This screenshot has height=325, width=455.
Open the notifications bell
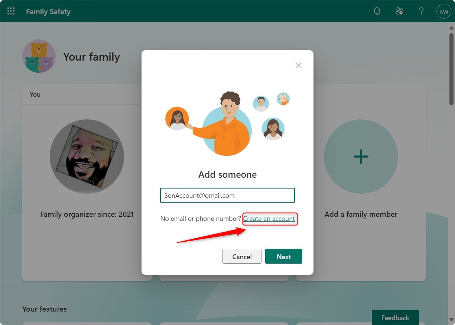(377, 11)
